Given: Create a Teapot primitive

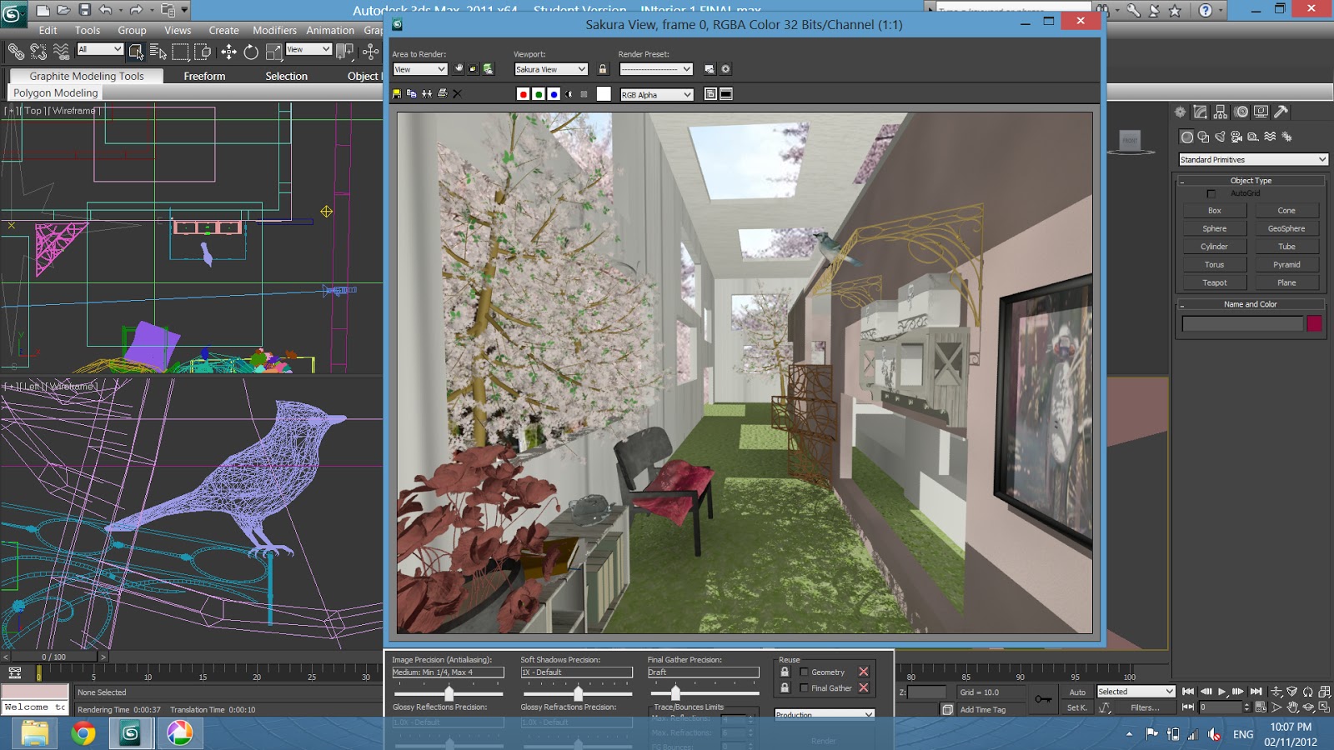Looking at the screenshot, I should point(1215,282).
